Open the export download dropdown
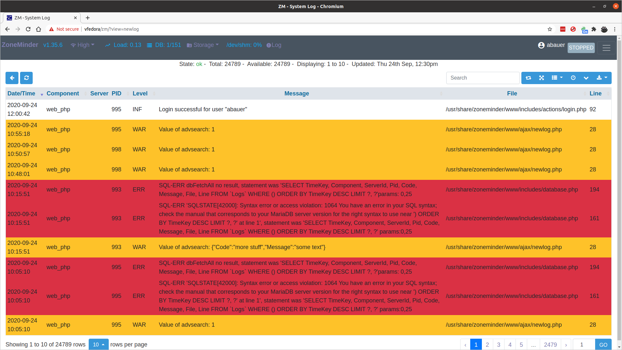Image resolution: width=622 pixels, height=350 pixels. 602,78
